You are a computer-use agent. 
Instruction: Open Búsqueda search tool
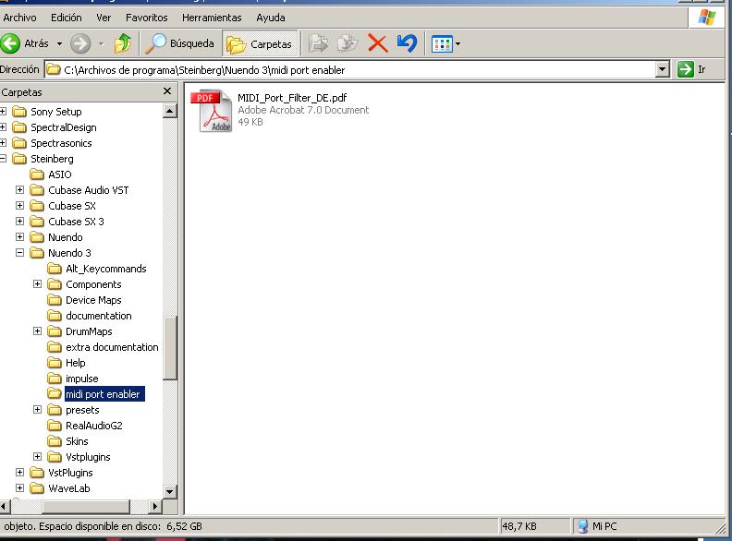(179, 43)
